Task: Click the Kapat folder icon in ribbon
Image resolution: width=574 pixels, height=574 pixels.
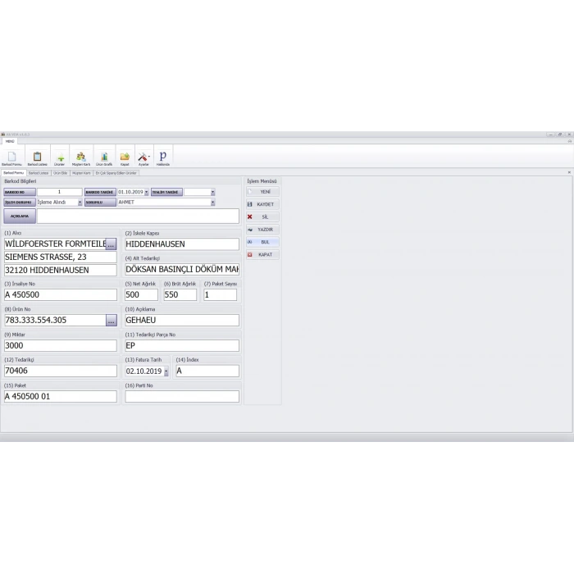Action: coord(125,158)
